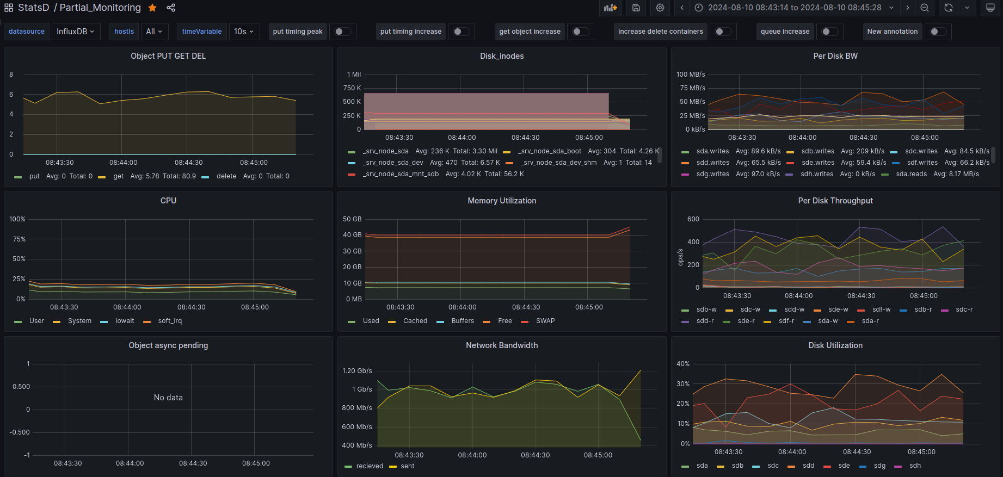Turn on queue increase toggle
Viewport: 1003px width, 477px height.
(829, 32)
